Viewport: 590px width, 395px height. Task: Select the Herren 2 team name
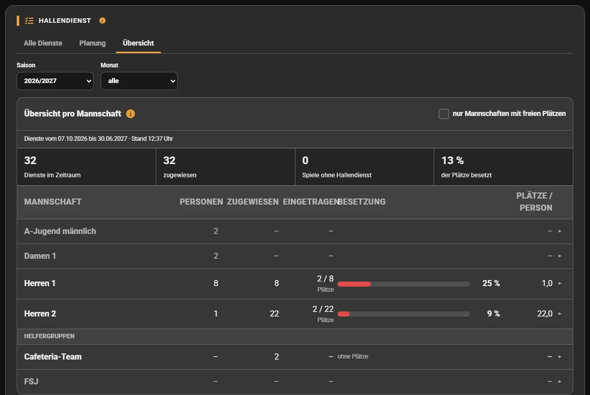click(x=40, y=313)
